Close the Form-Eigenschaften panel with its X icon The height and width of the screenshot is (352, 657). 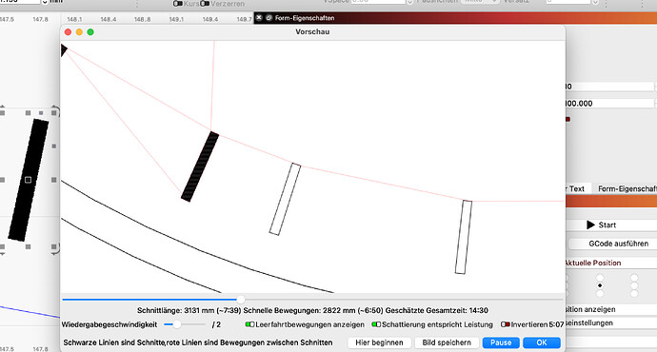coord(259,17)
